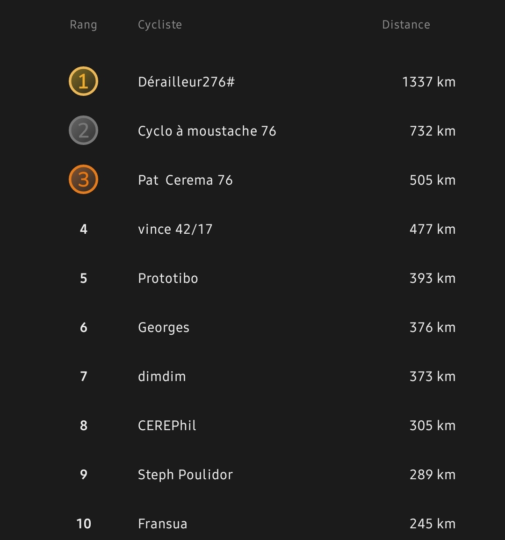Screen dimensions: 505x540
Task: Select cyclist vince 42/17
Action: (x=175, y=230)
